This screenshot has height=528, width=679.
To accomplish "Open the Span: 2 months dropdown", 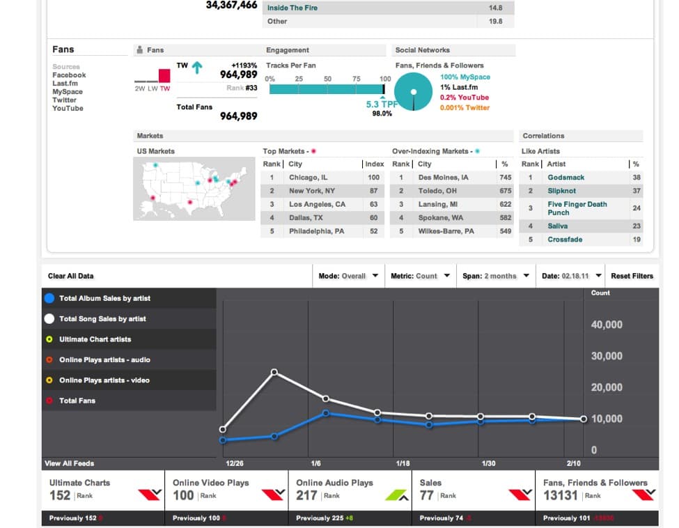I will tap(496, 276).
